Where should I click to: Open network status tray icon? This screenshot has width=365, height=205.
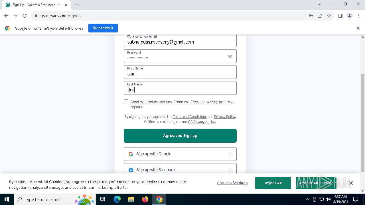coord(321,199)
